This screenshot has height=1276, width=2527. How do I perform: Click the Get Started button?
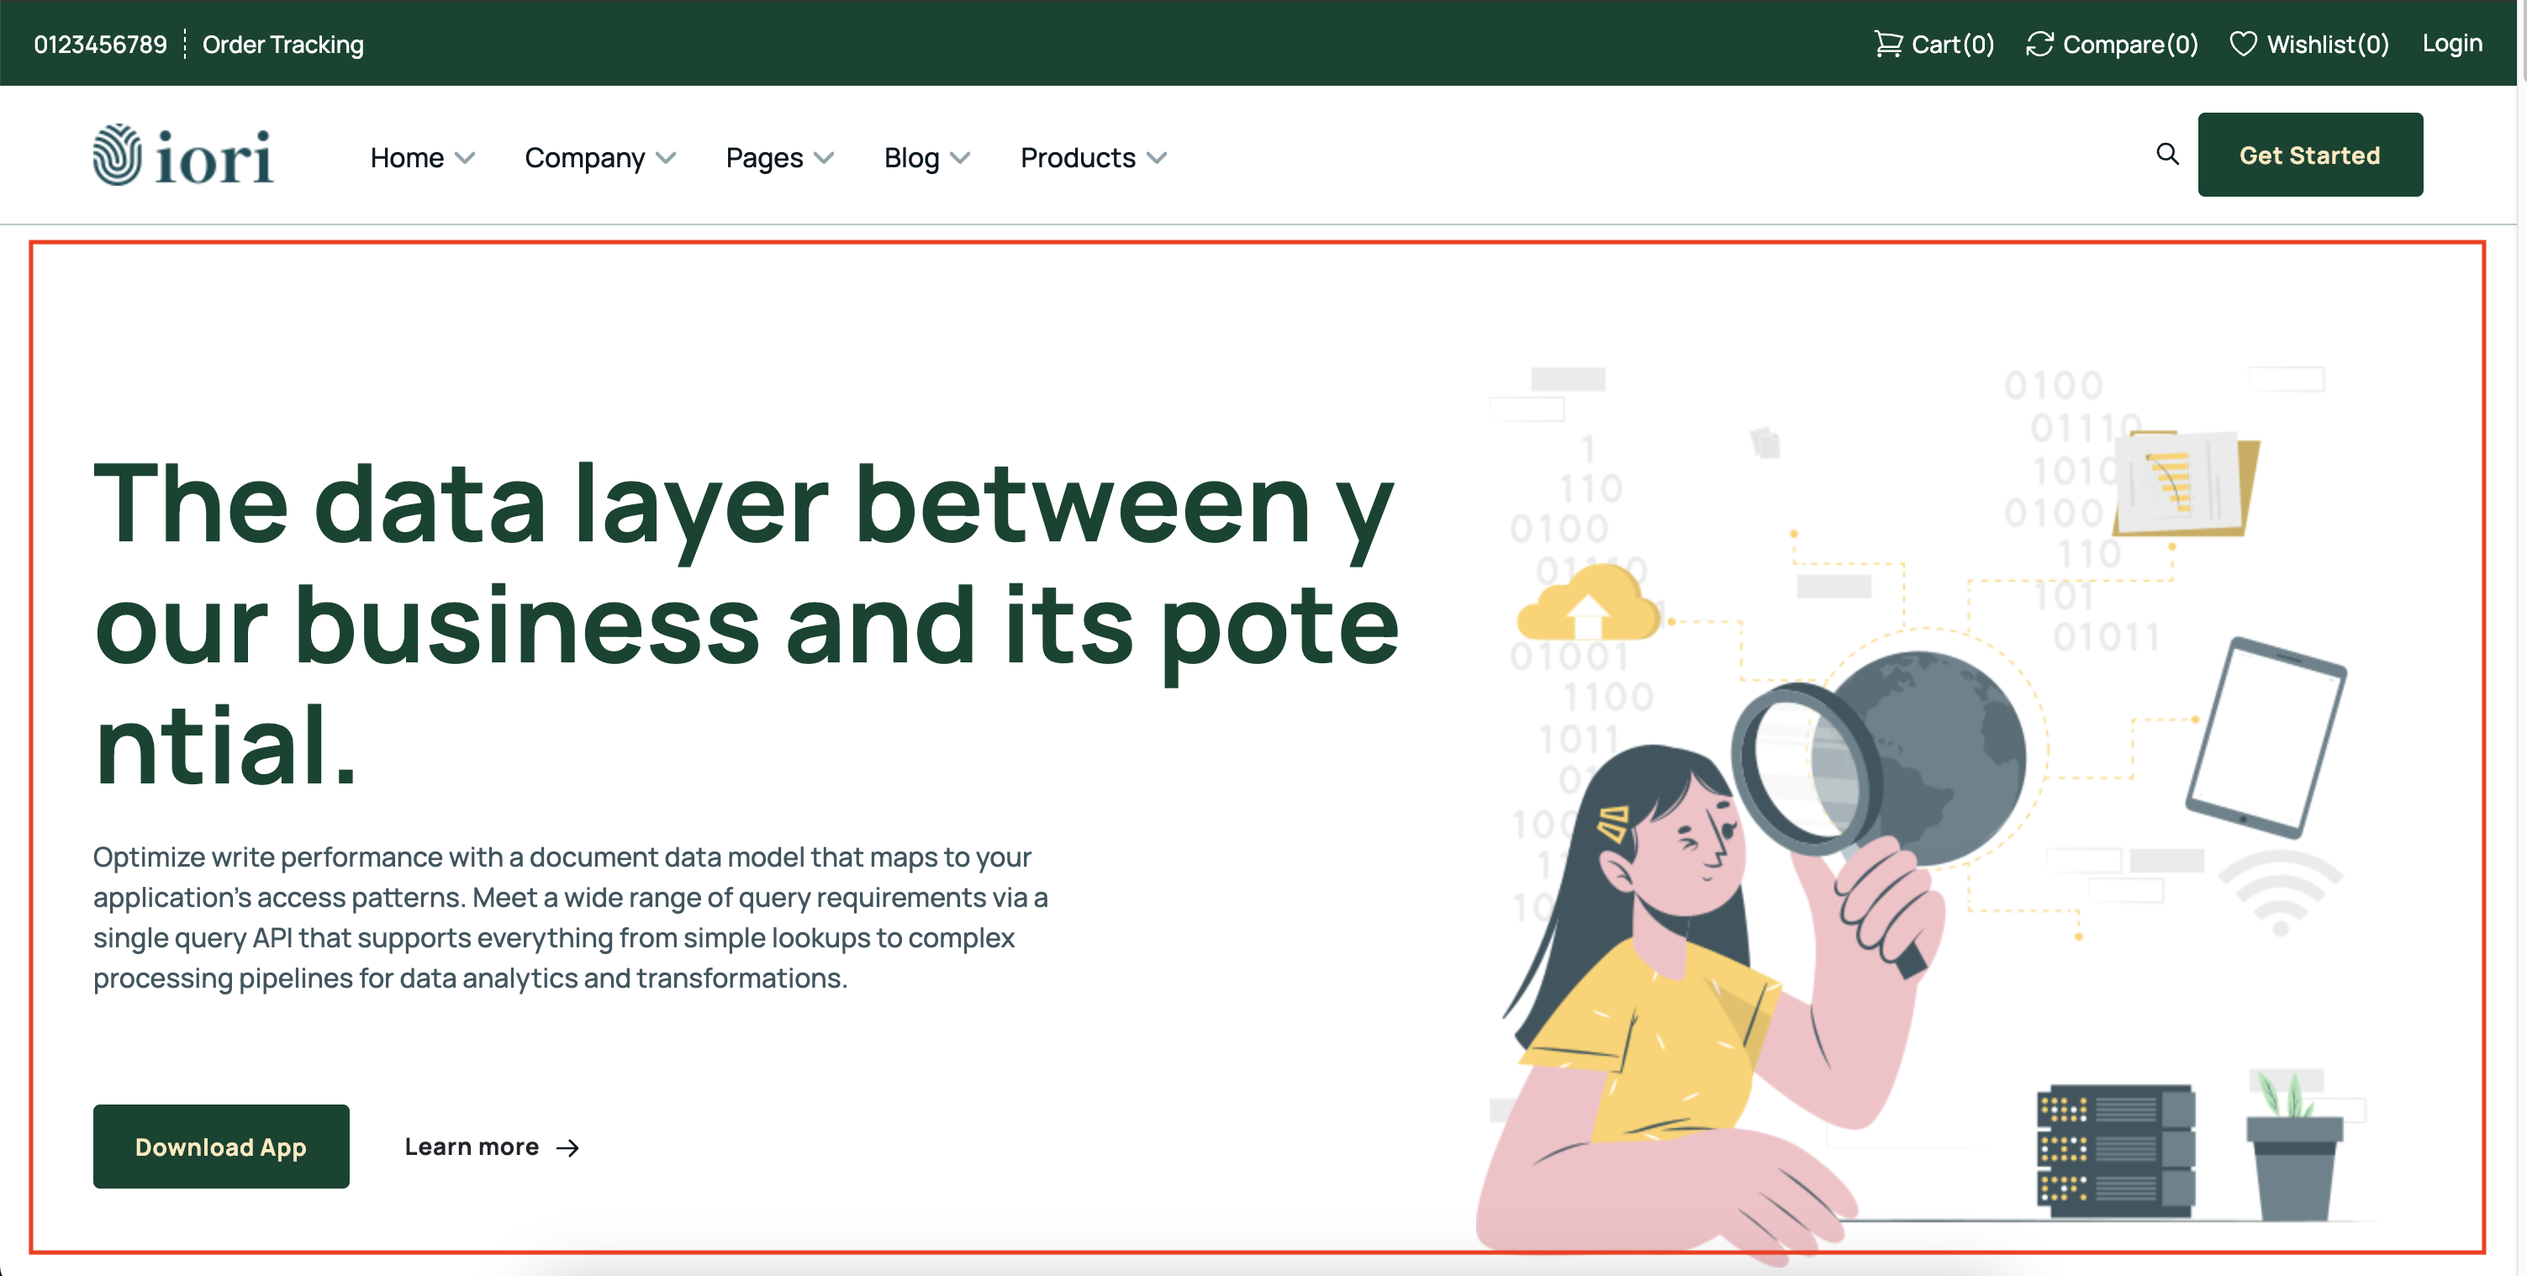click(x=2309, y=155)
